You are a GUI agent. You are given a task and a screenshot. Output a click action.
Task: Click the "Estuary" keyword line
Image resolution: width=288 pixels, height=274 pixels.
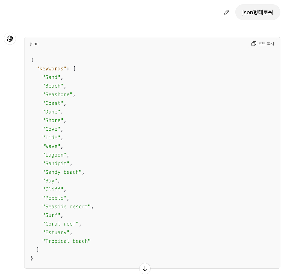click(56, 232)
